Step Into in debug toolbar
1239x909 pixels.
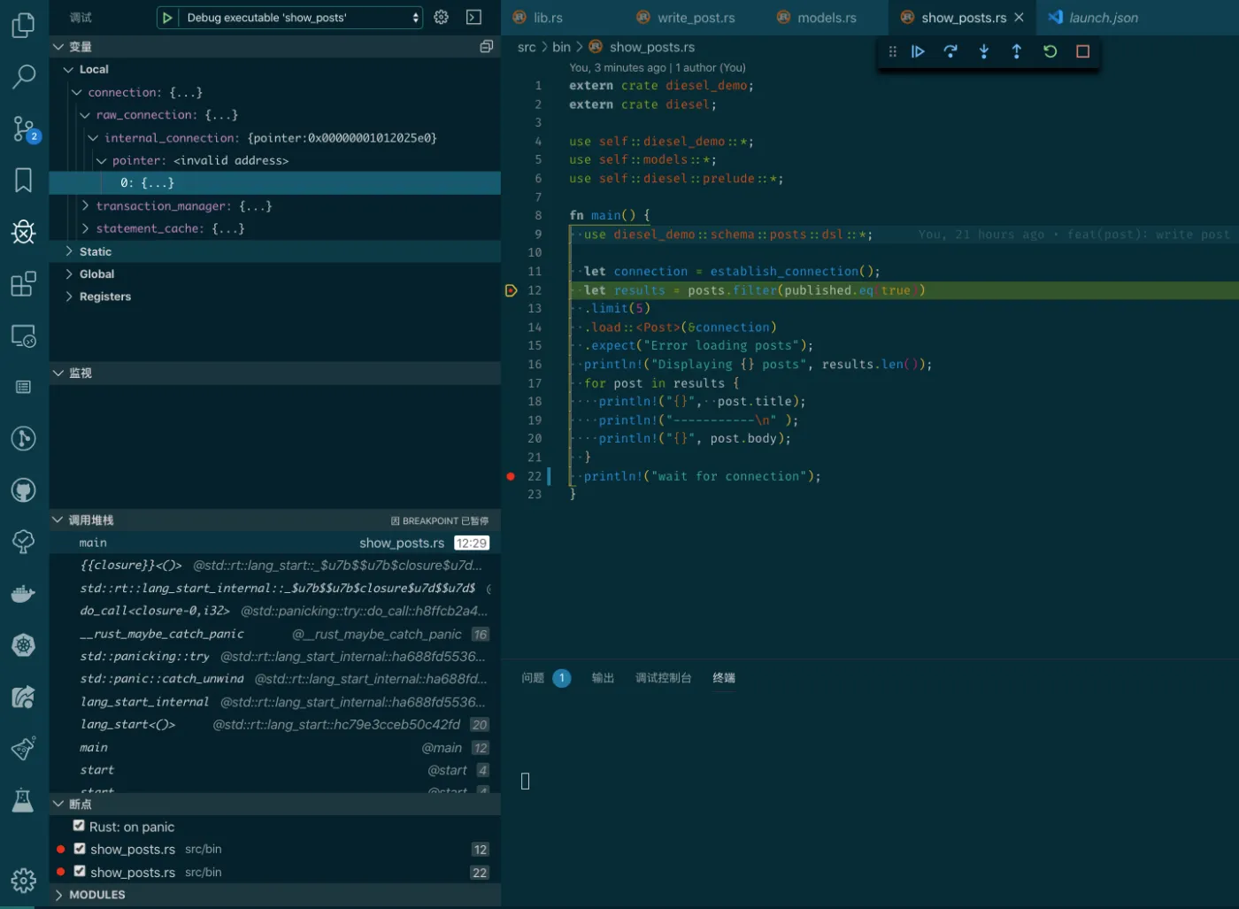[983, 51]
